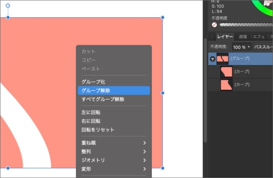Click the 不透明度 opacity slider in color panel

[x=245, y=25]
